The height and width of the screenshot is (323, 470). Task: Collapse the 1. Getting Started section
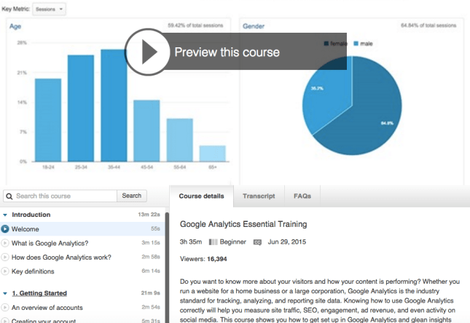click(5, 293)
